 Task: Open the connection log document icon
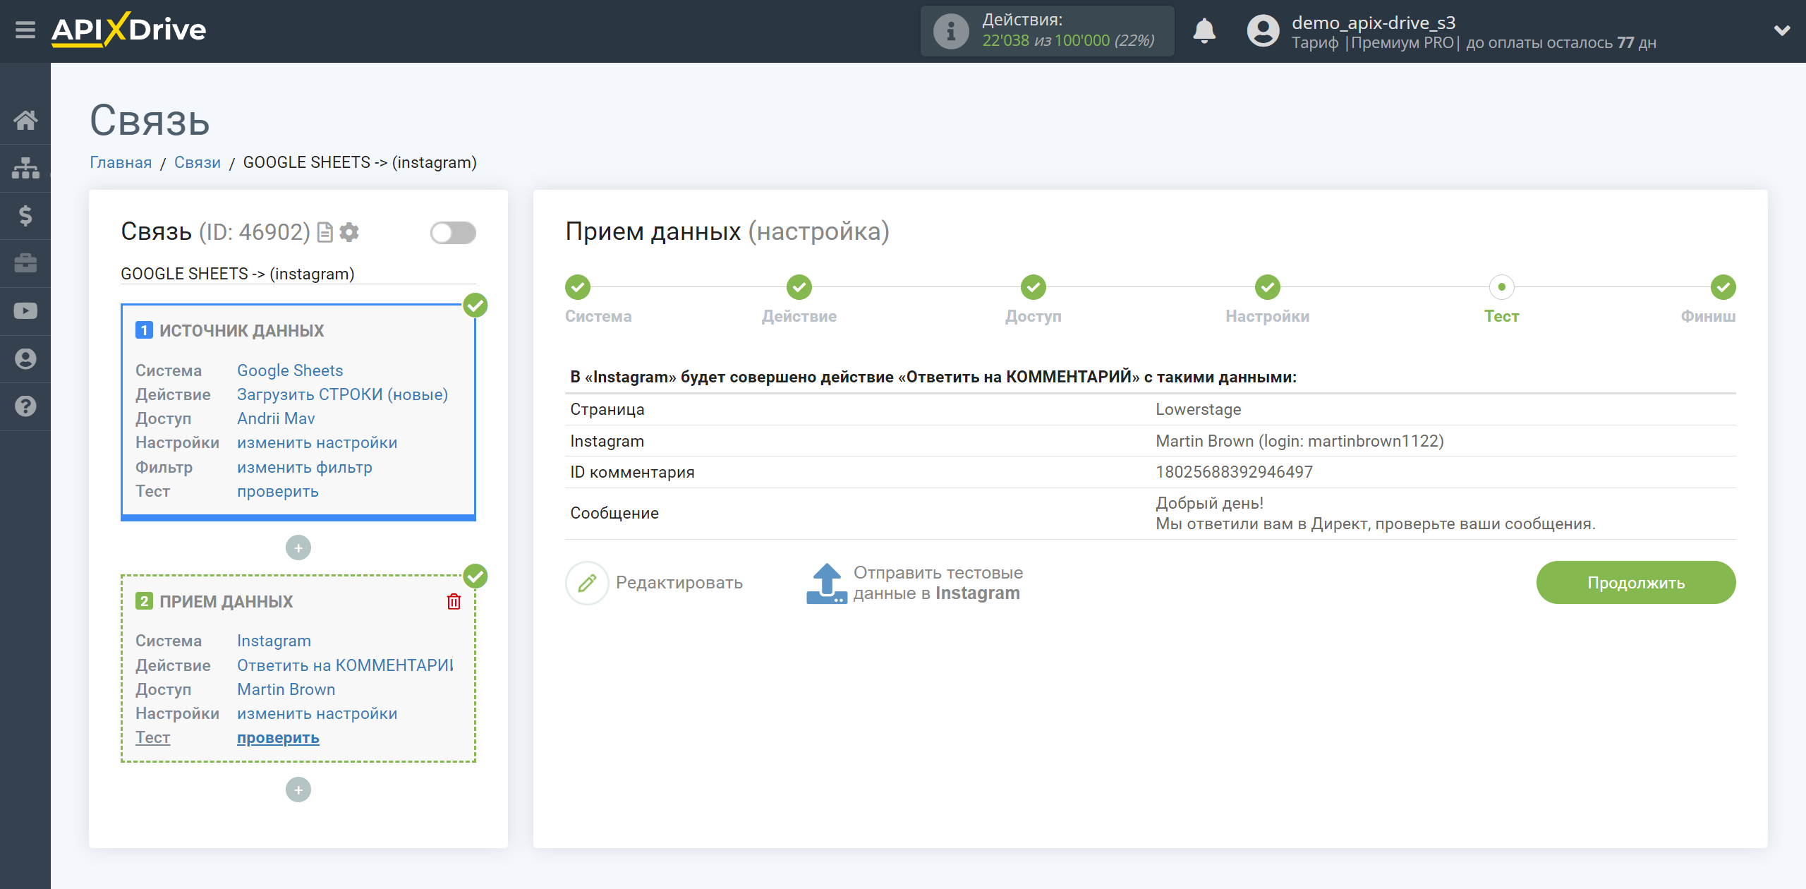(x=325, y=232)
